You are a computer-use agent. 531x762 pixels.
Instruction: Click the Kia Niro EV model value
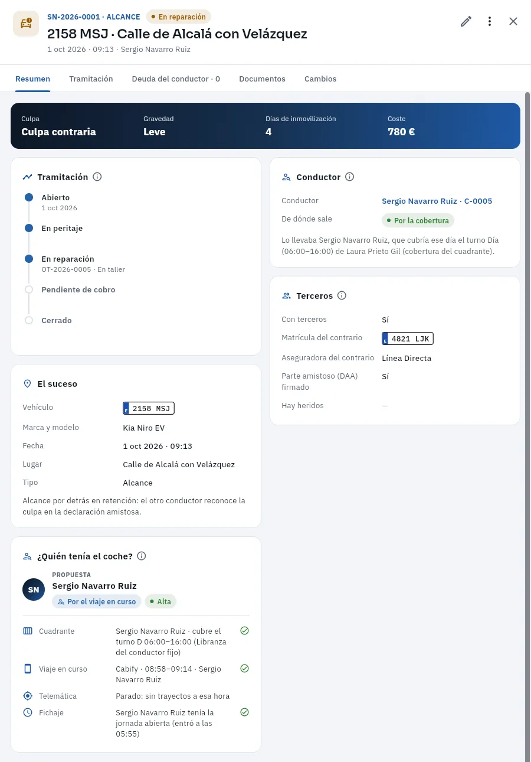click(144, 427)
